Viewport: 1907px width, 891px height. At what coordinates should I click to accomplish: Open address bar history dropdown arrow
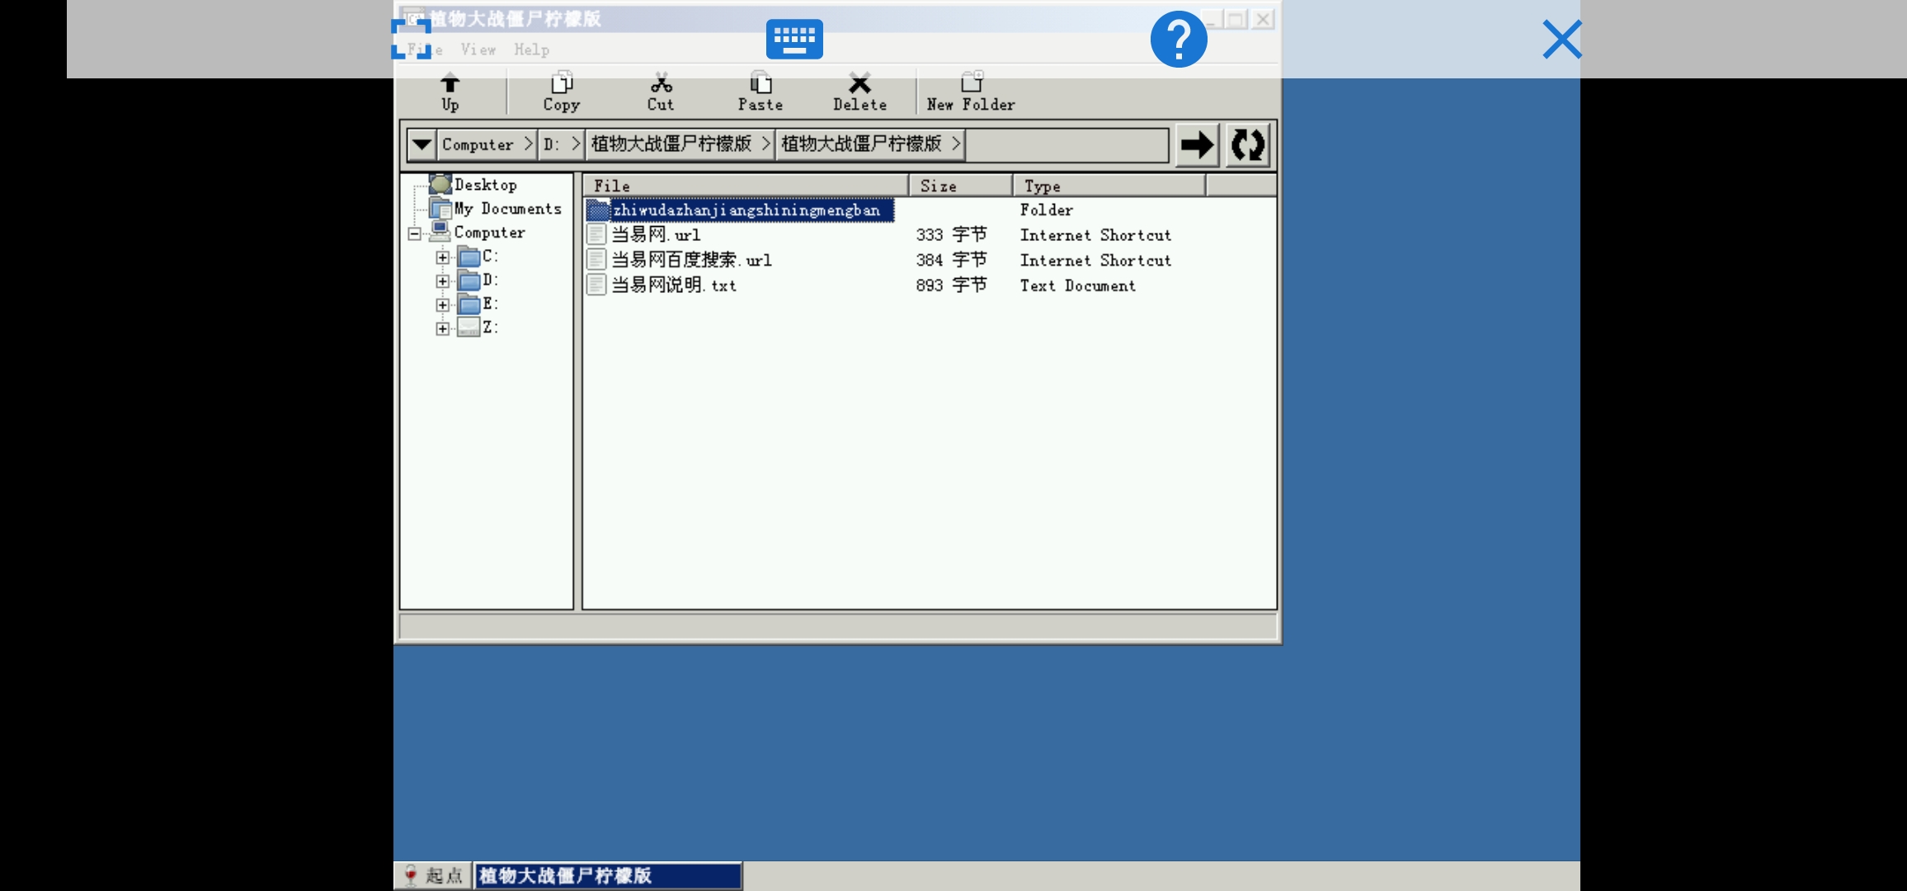click(421, 144)
